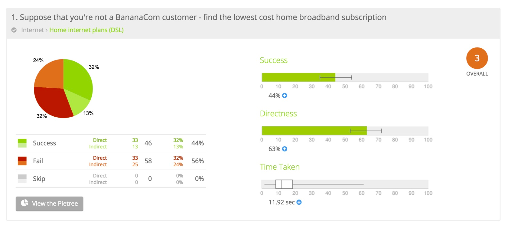Screen dimensions: 508x227
Task: Click the light green 13% pie slice
Action: [x=79, y=103]
